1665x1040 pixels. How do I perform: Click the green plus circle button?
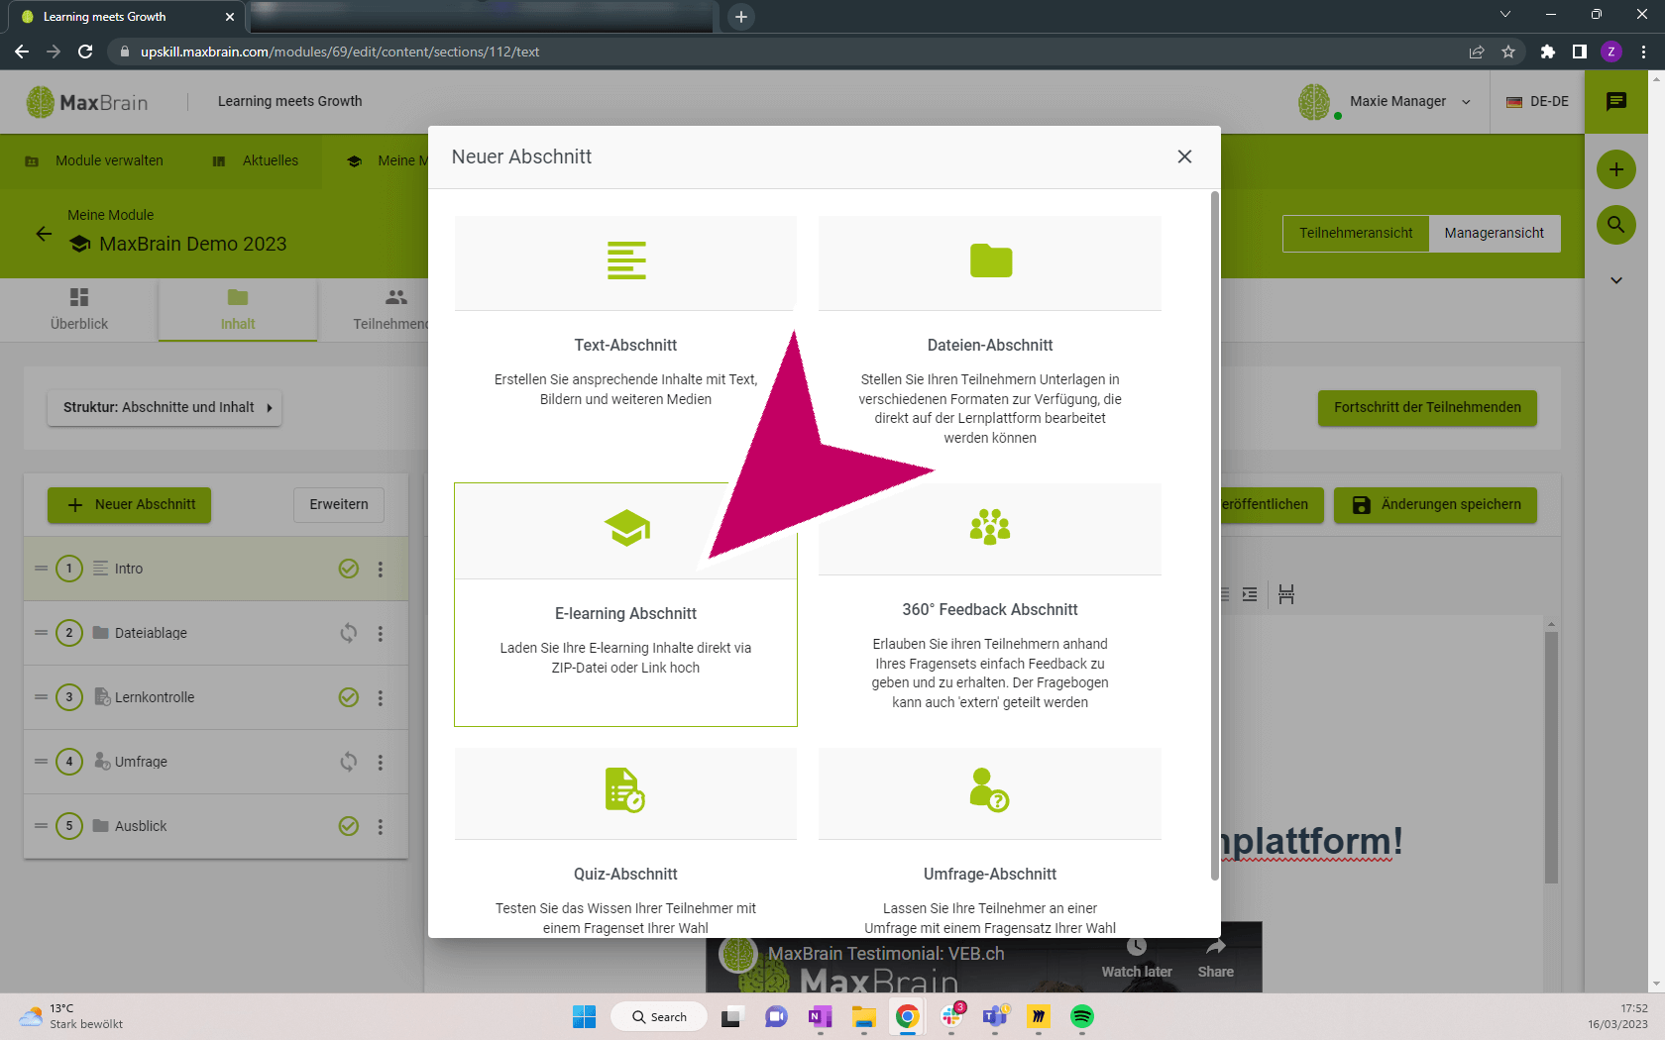pyautogui.click(x=1616, y=169)
